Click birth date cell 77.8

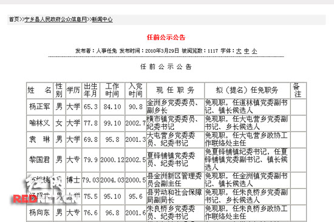[90, 123]
